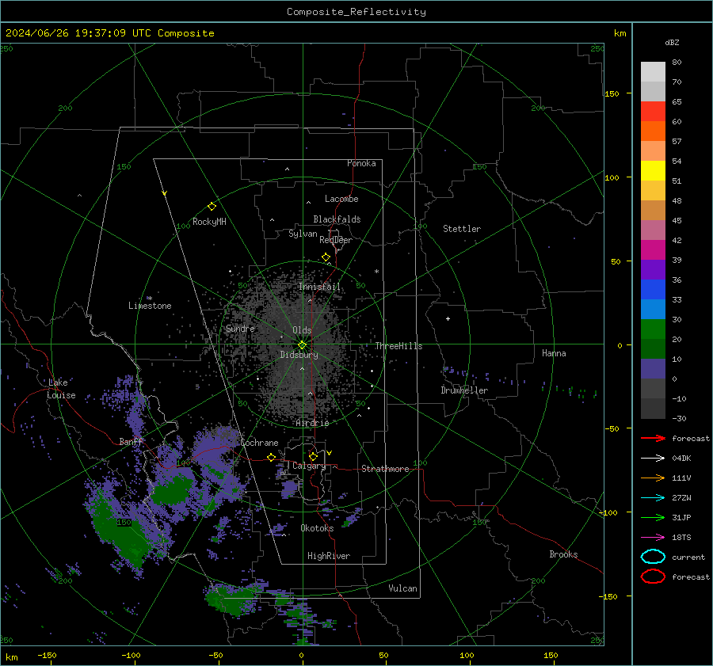The height and width of the screenshot is (666, 713).
Task: Click the Cochrane label
Action: 259,443
